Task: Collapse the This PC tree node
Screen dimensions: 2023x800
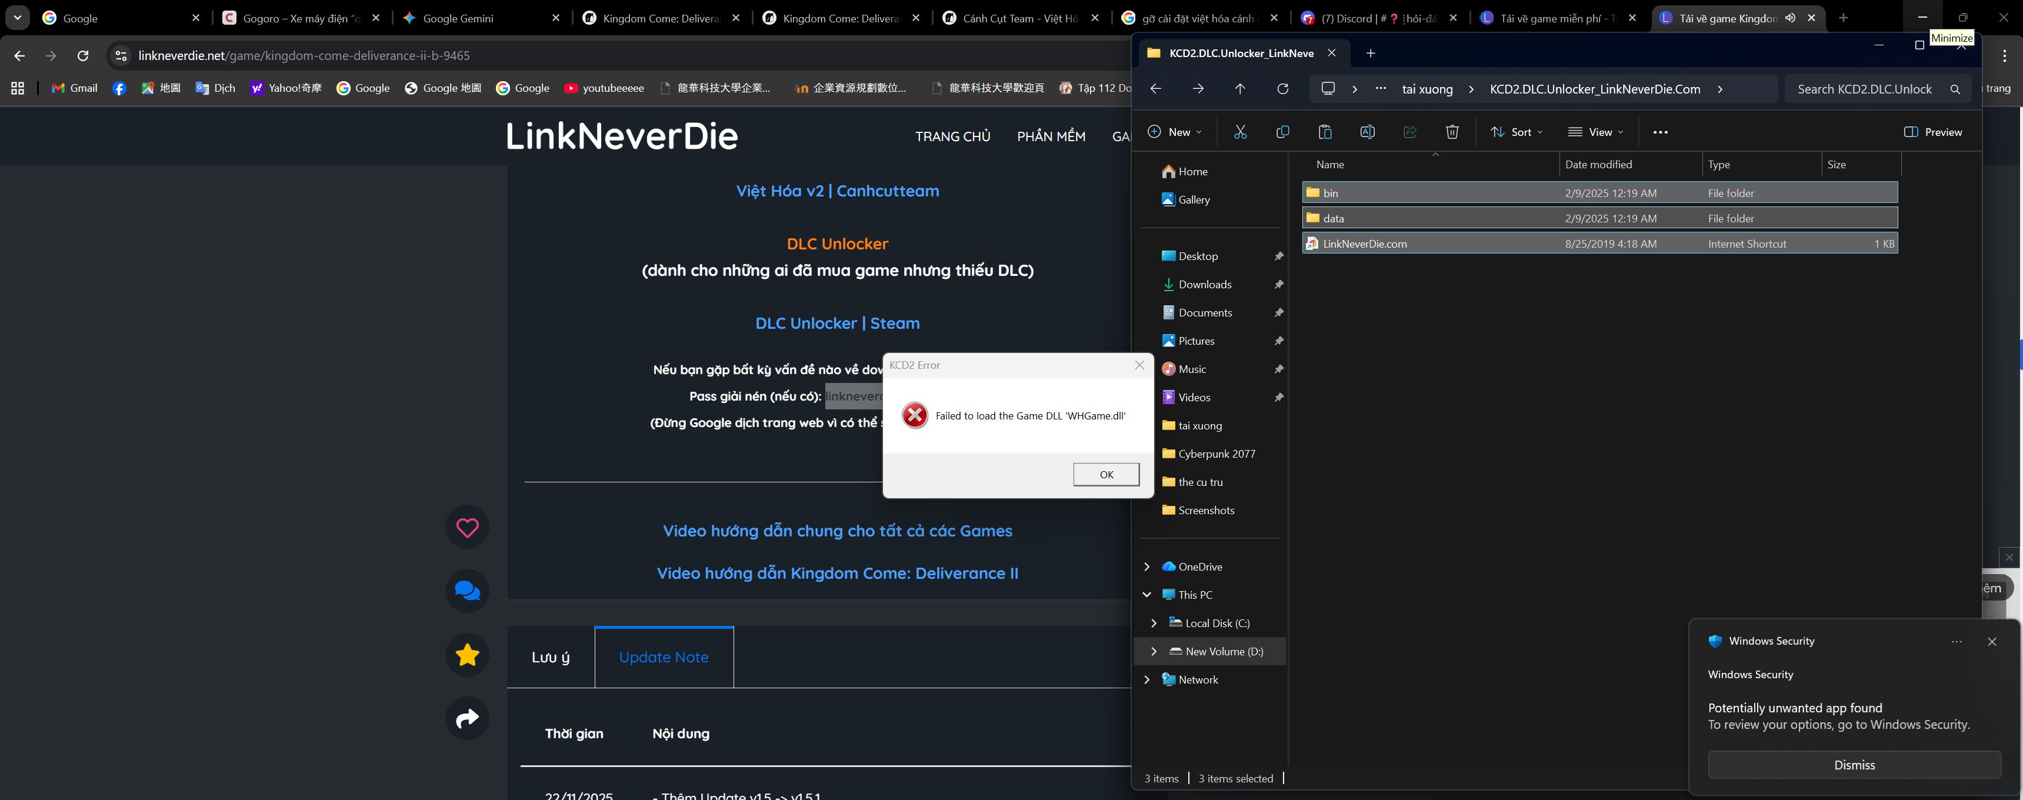Action: [1147, 595]
